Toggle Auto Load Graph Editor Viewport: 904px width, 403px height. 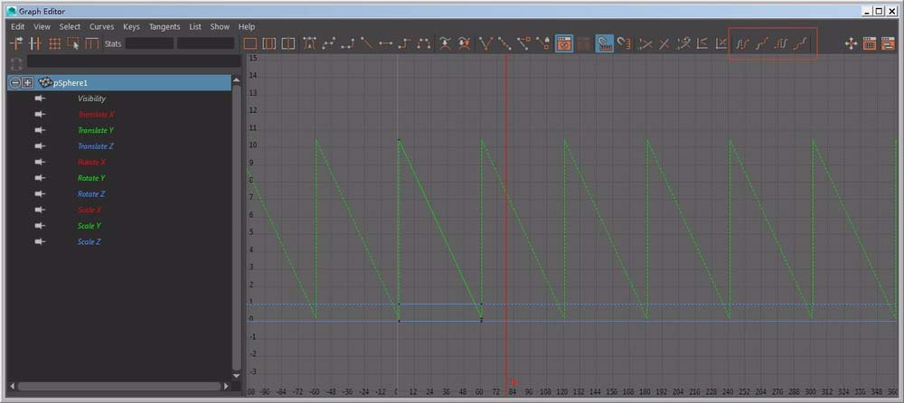[x=563, y=43]
